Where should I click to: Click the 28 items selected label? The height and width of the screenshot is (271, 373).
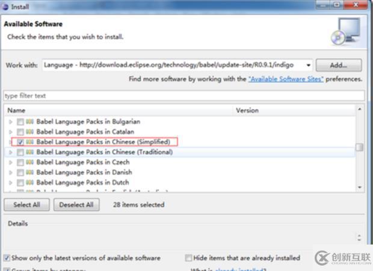(139, 205)
